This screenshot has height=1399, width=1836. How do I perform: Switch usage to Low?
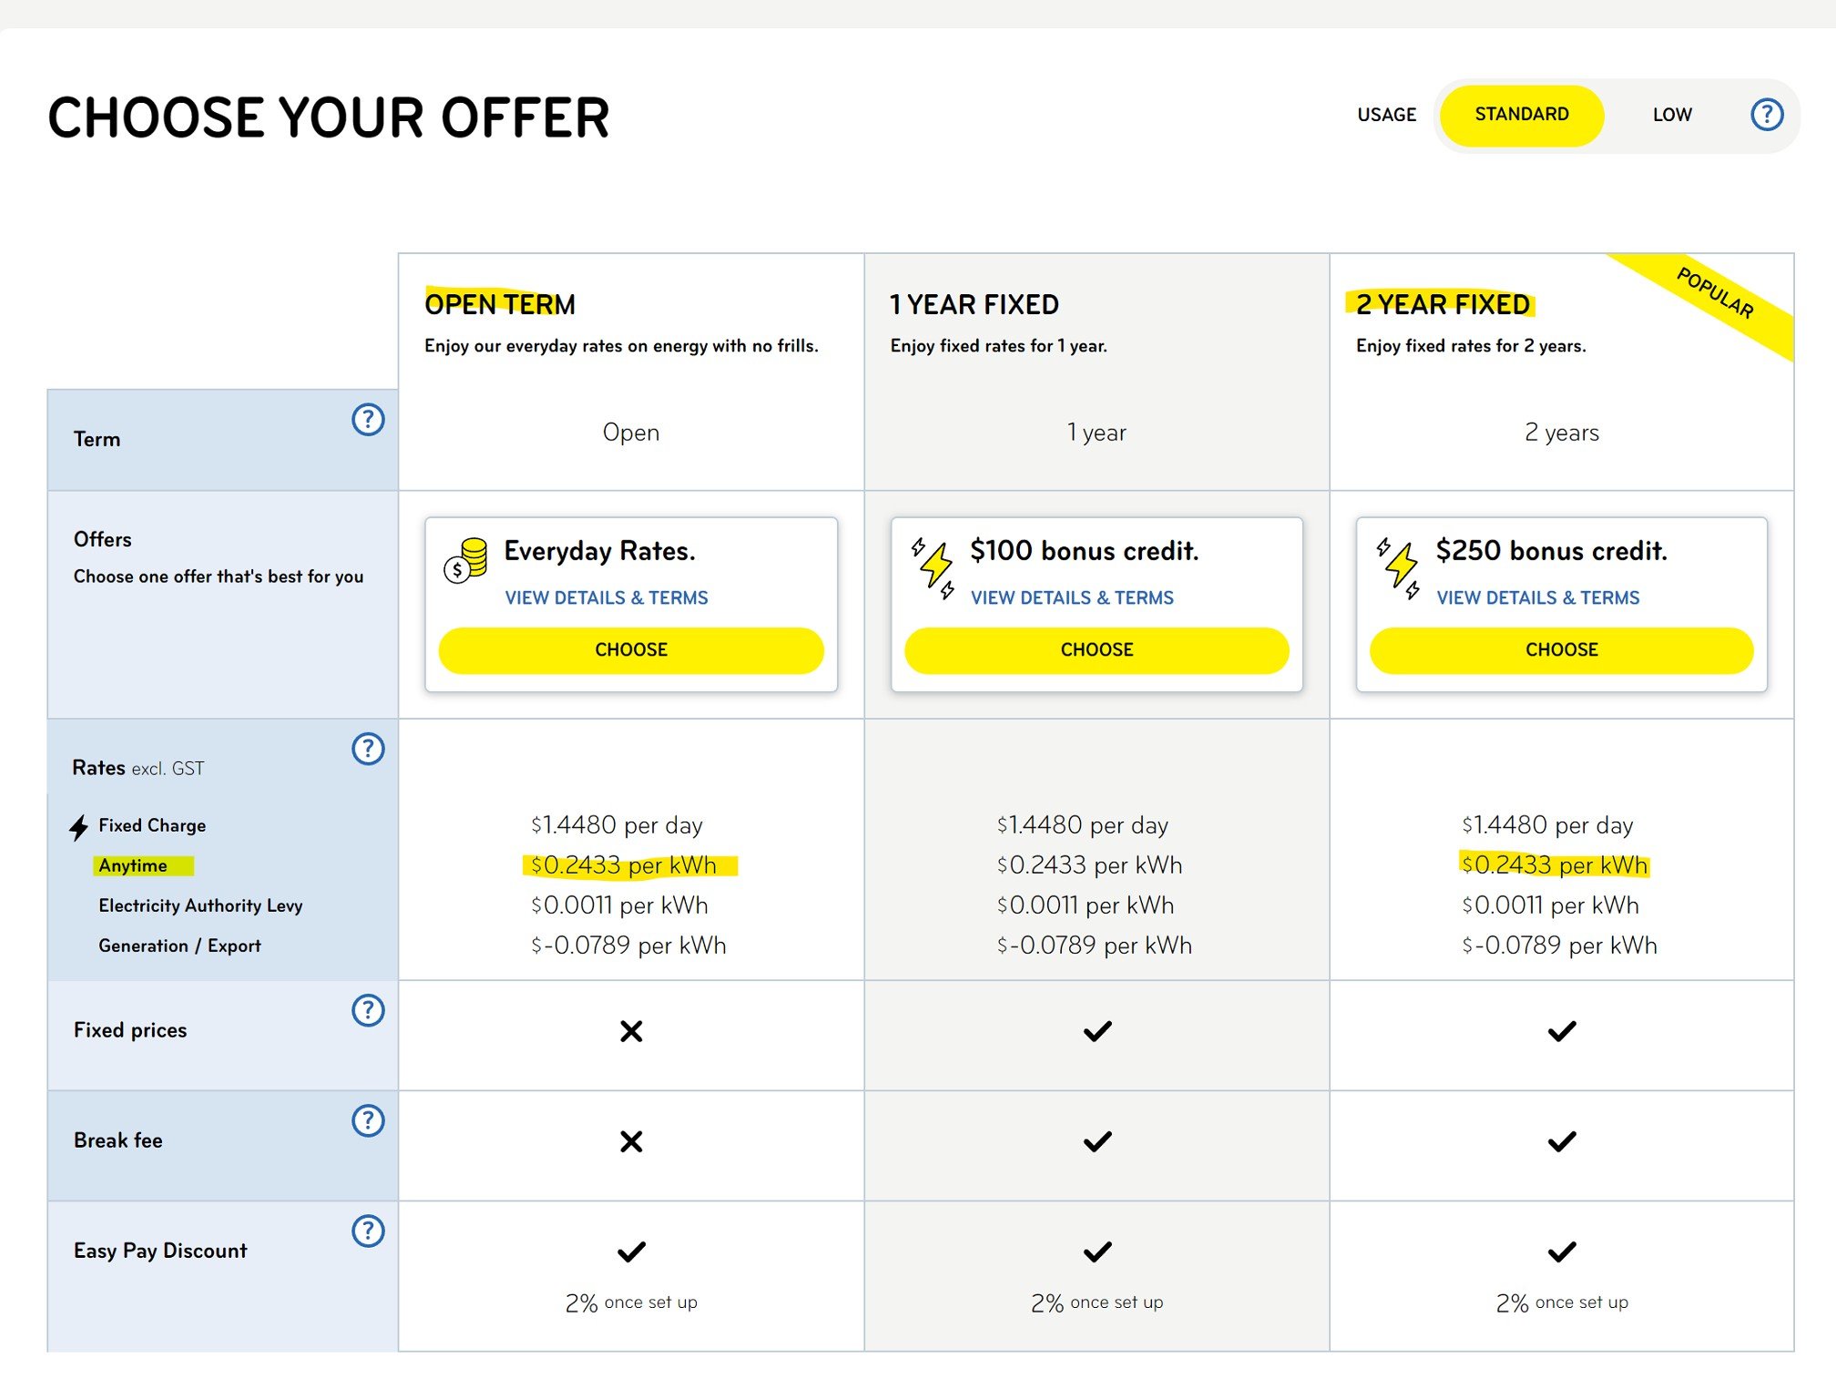1672,115
